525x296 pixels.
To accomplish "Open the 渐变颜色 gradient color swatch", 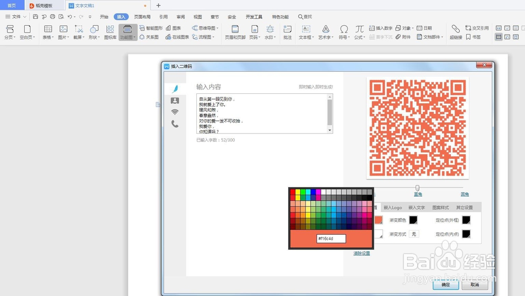I will click(x=414, y=220).
